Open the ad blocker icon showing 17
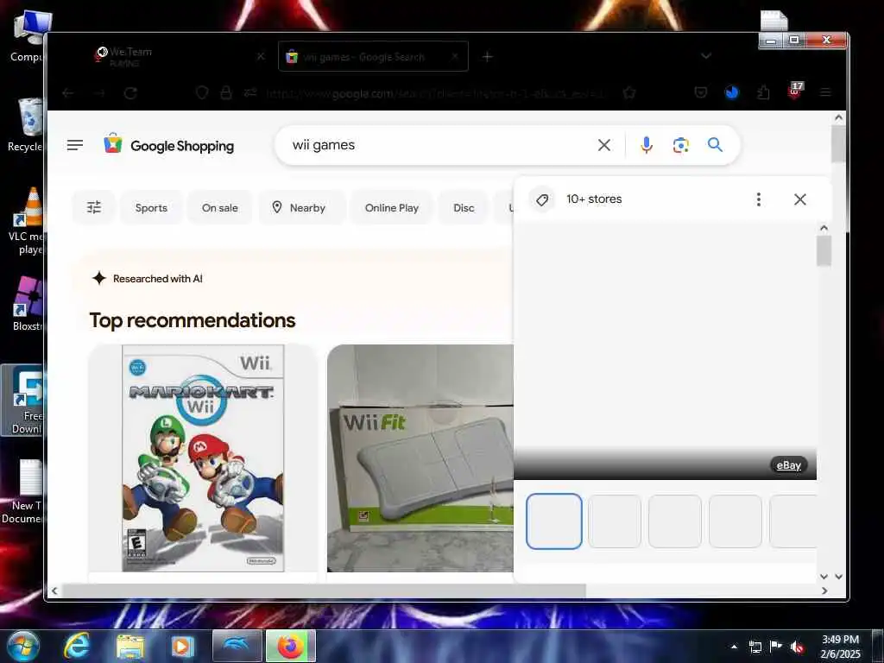The image size is (884, 663). click(x=795, y=90)
